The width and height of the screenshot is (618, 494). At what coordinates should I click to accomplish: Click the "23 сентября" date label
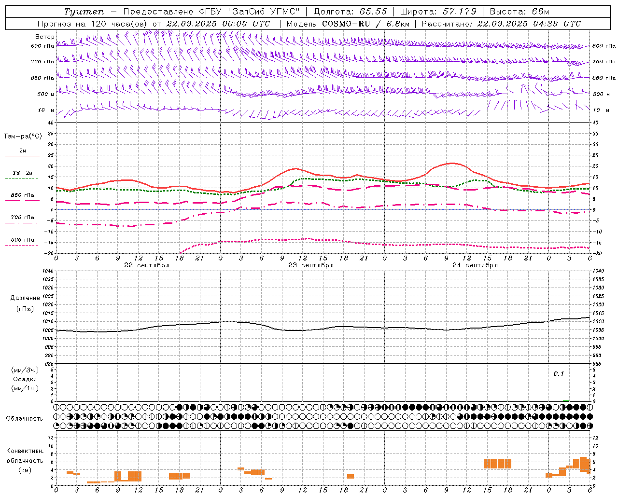pos(311,265)
